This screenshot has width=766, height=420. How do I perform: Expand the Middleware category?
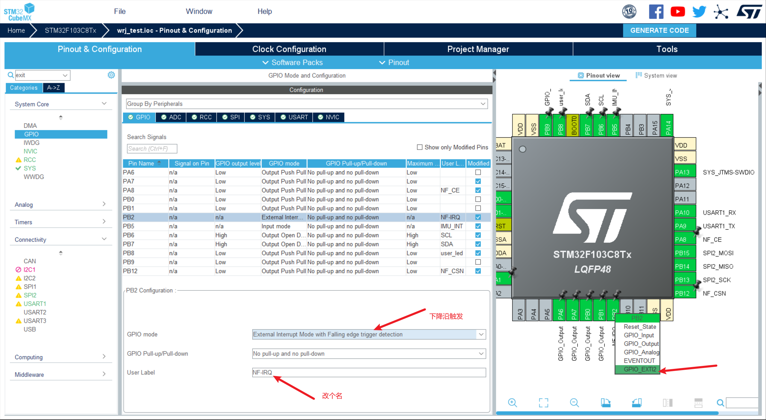61,374
